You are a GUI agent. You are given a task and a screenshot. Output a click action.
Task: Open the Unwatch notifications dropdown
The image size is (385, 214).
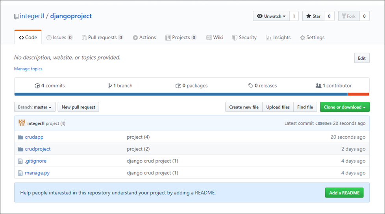271,16
